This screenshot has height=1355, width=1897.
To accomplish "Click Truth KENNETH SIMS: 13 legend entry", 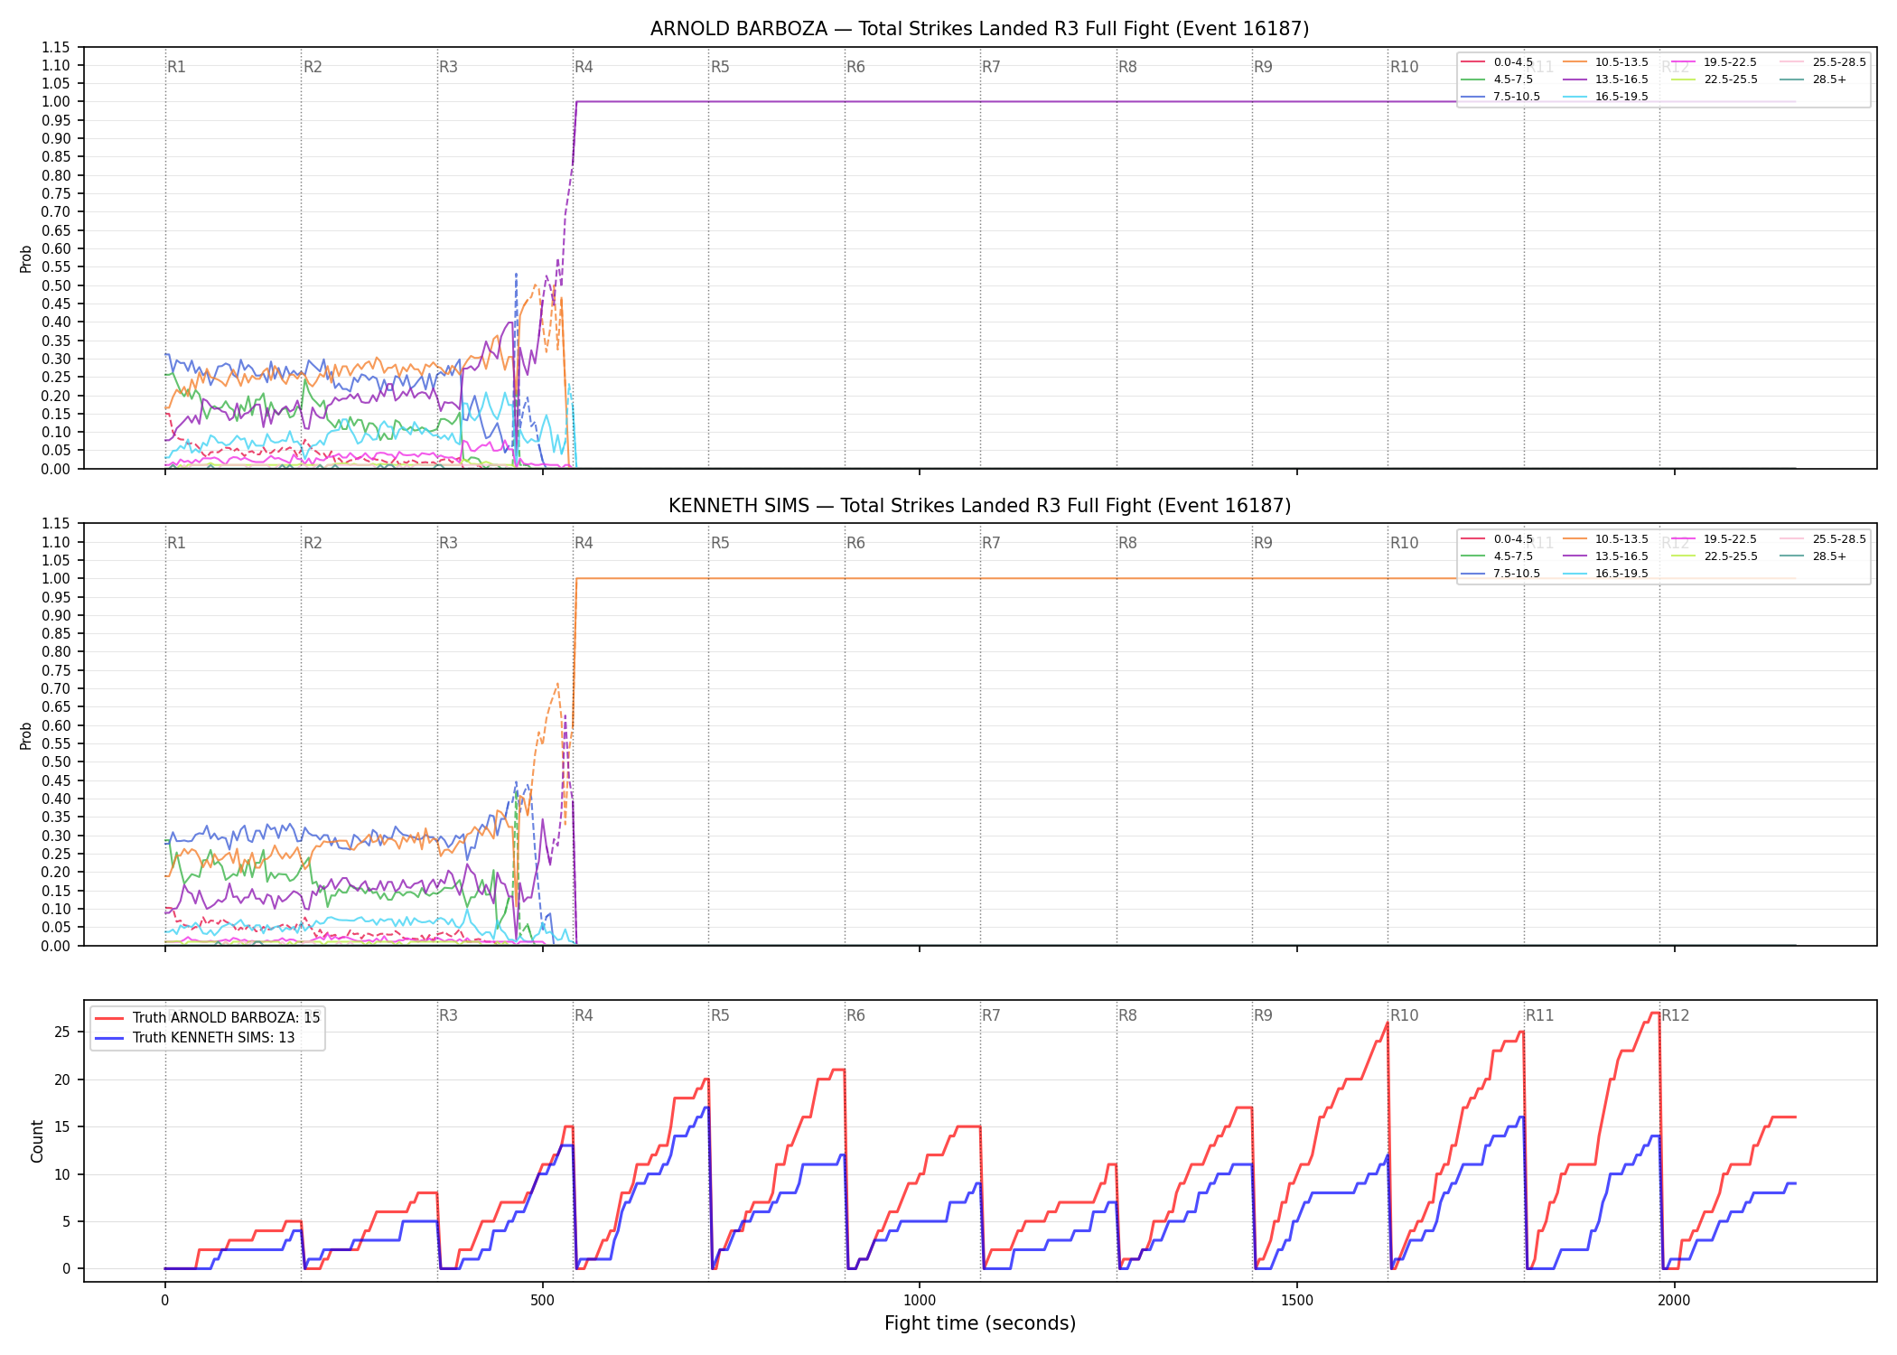I will coord(195,1038).
